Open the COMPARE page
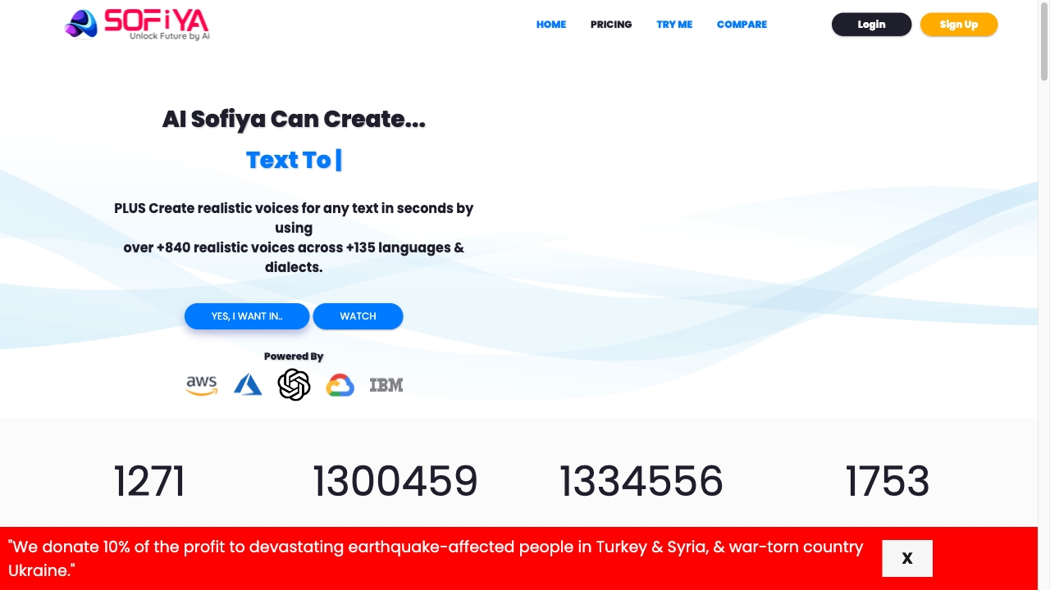Screen dimensions: 1050x590 pyautogui.click(x=742, y=25)
